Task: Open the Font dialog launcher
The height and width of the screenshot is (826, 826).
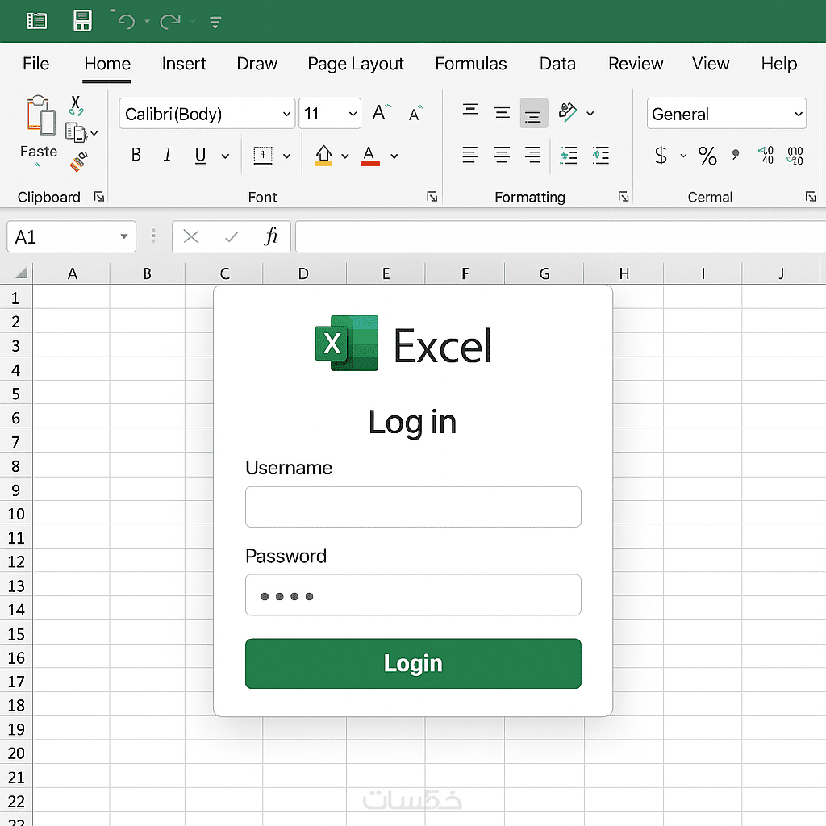Action: pos(432,197)
